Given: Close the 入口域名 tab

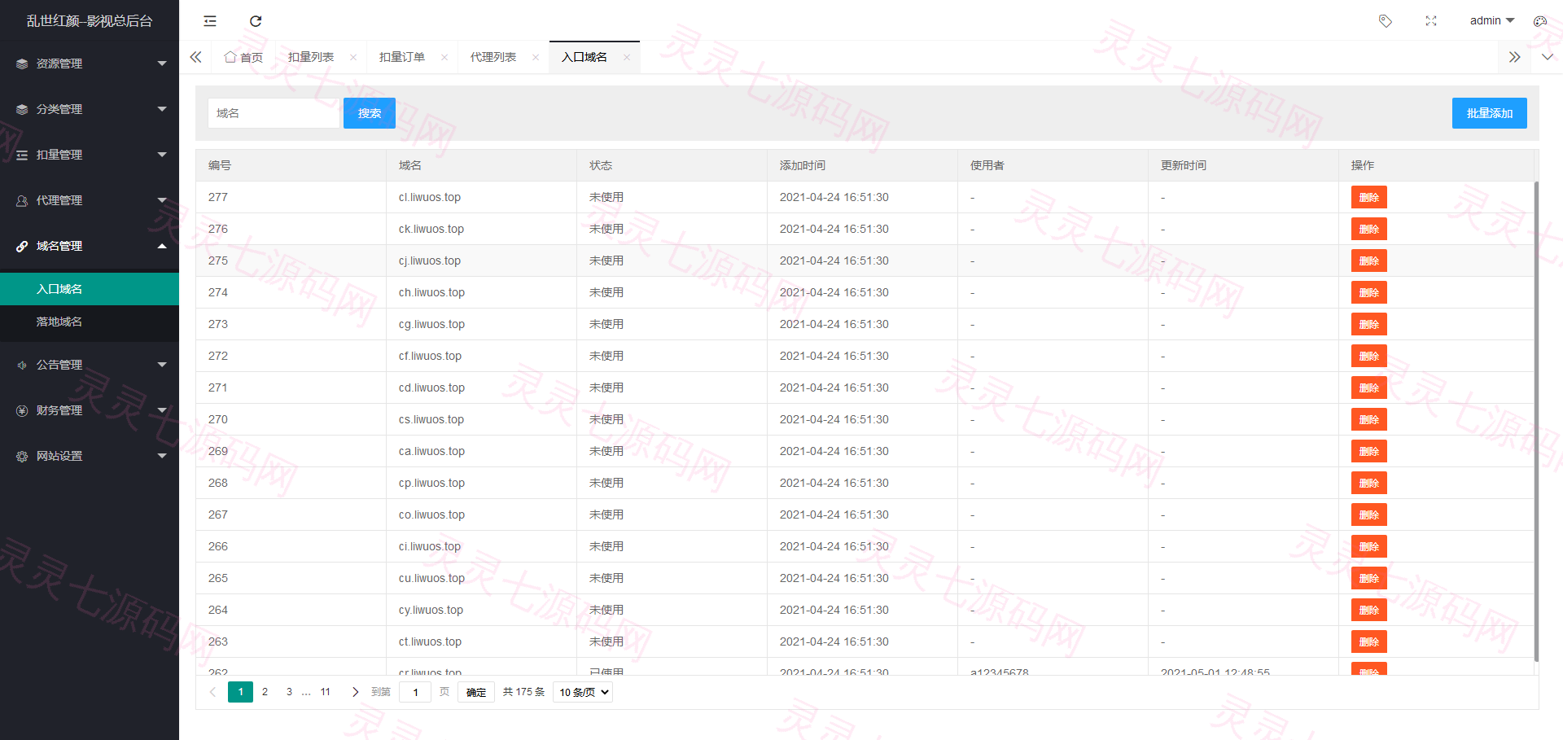Looking at the screenshot, I should tap(627, 57).
